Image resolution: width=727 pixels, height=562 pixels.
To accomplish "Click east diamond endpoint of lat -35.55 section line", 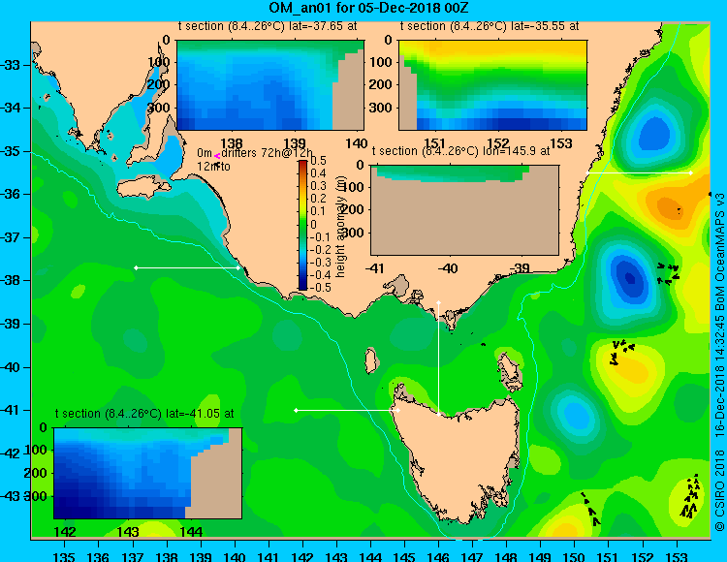I will click(x=691, y=172).
